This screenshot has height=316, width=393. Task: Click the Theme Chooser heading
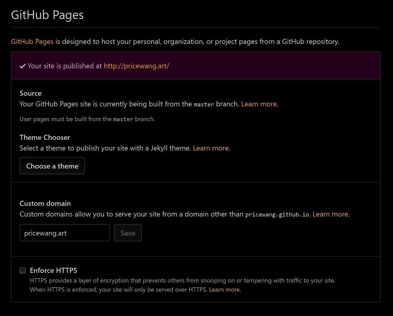(x=45, y=137)
